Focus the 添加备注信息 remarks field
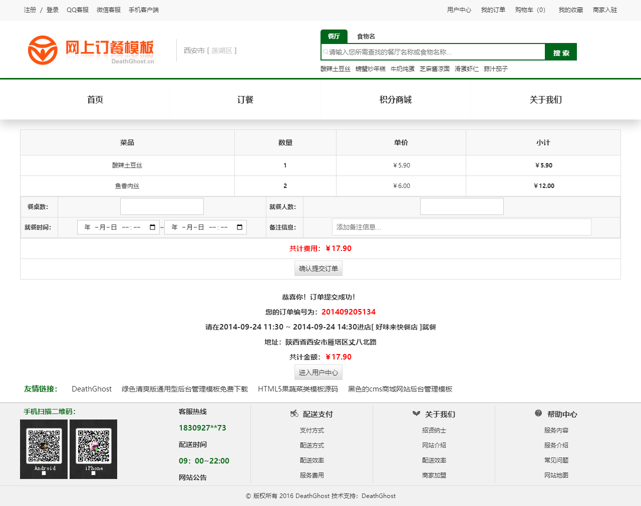 point(461,227)
